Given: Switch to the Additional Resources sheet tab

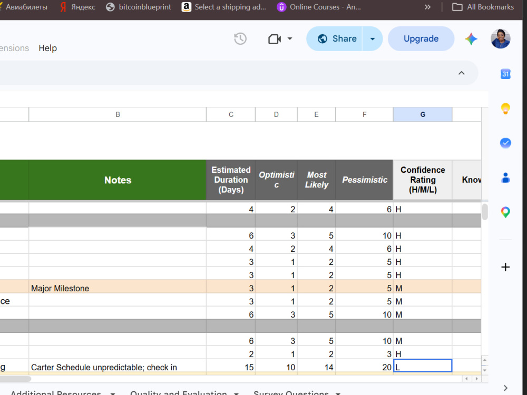Looking at the screenshot, I should (56, 392).
